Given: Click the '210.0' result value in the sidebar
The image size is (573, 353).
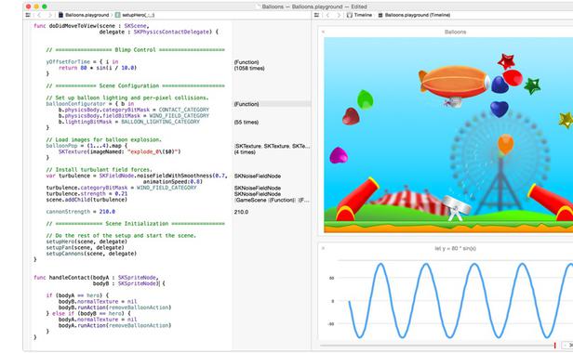Looking at the screenshot, I should (241, 212).
